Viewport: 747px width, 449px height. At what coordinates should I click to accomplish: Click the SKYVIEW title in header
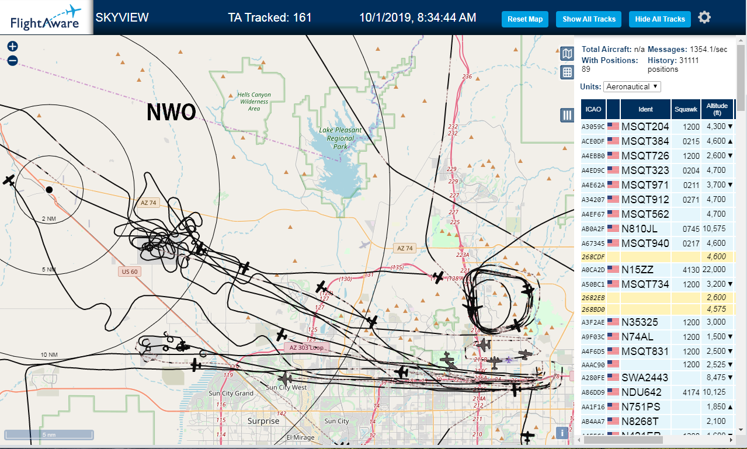[122, 18]
